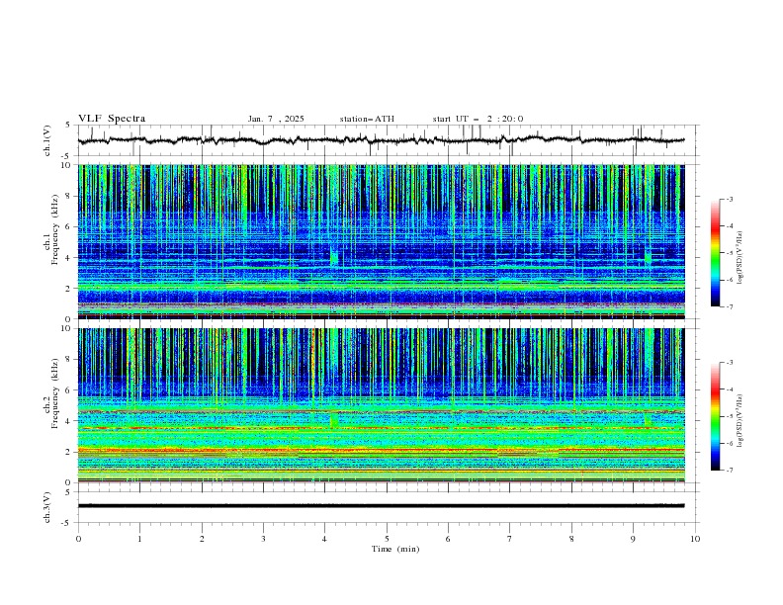Click the 'VLF Spectra' title text
783x605 pixels.
(112, 119)
